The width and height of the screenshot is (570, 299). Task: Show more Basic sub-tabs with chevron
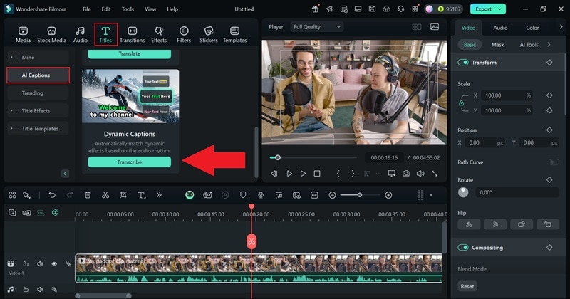coord(549,45)
